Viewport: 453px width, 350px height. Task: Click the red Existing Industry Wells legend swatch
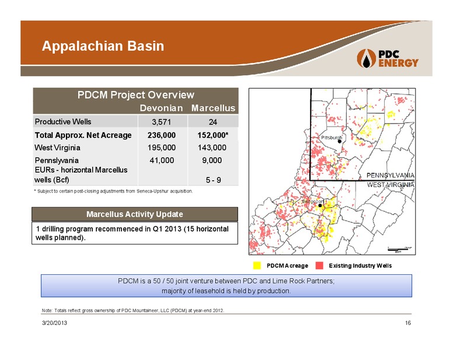319,265
